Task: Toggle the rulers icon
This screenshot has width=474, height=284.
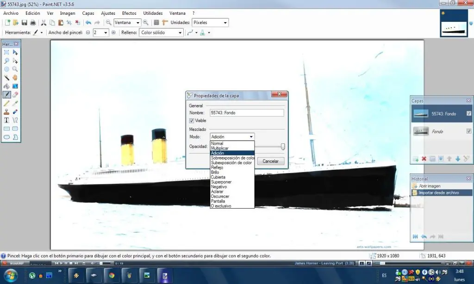Action: pos(165,23)
